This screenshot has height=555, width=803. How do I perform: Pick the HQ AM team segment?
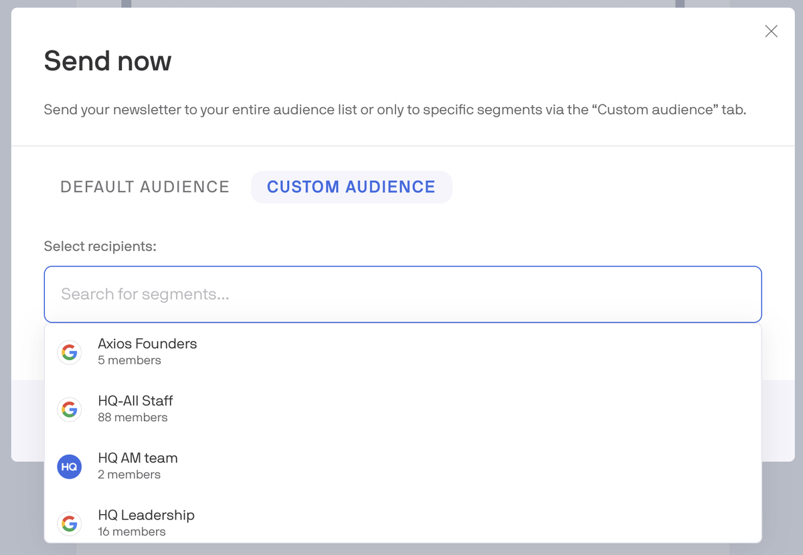(403, 467)
